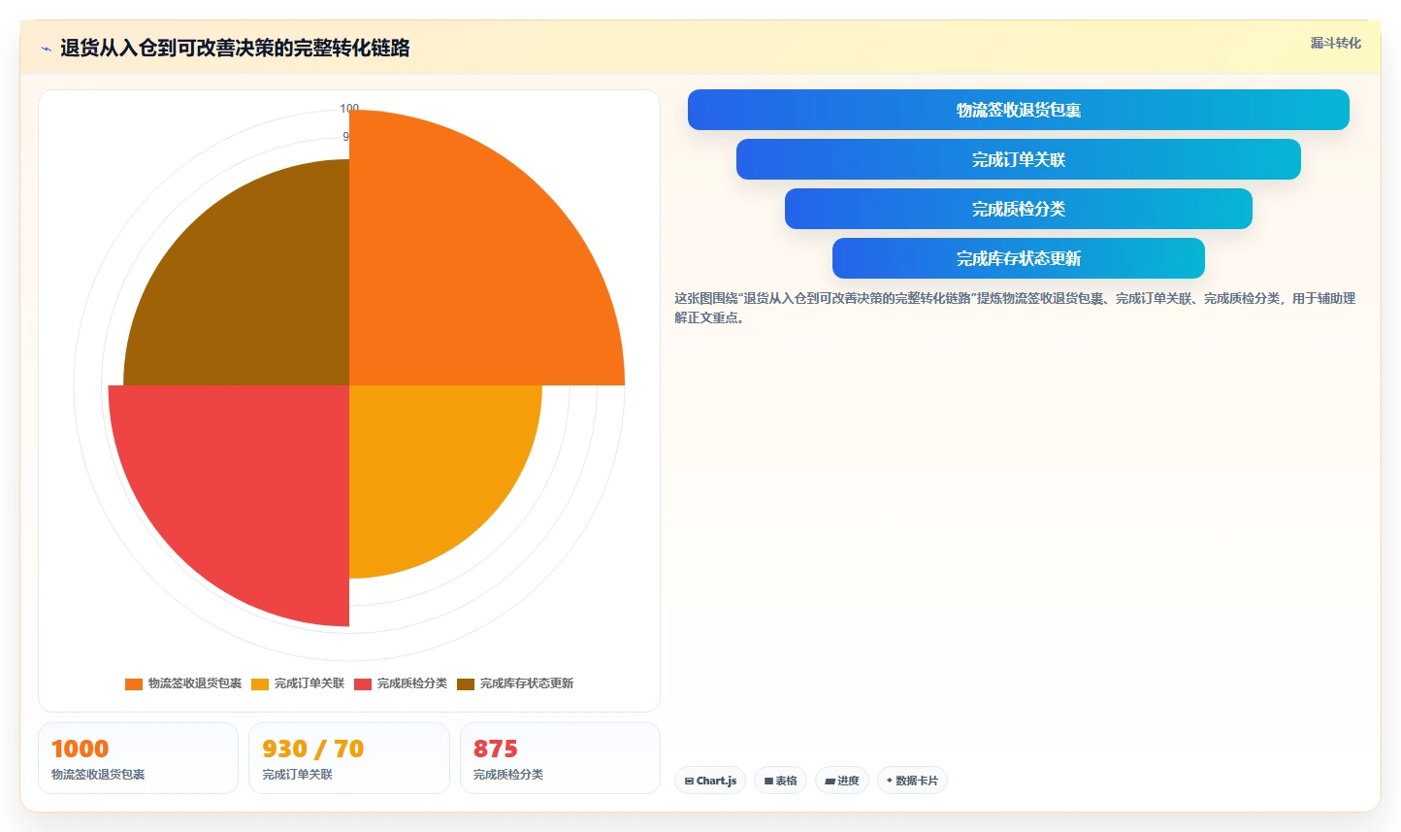The image size is (1401, 832).
Task: Toggle 完成库存状态更新 legend brown swatch
Action: coord(466,683)
